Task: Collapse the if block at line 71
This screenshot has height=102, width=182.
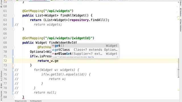Action: click(x=14, y=56)
